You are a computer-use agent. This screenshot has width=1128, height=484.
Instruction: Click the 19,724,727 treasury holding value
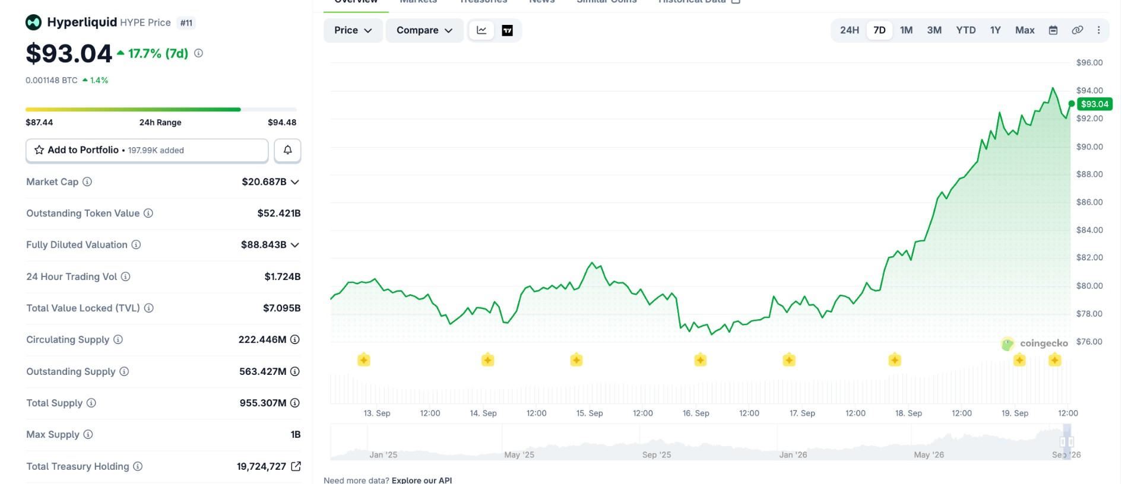pos(261,466)
